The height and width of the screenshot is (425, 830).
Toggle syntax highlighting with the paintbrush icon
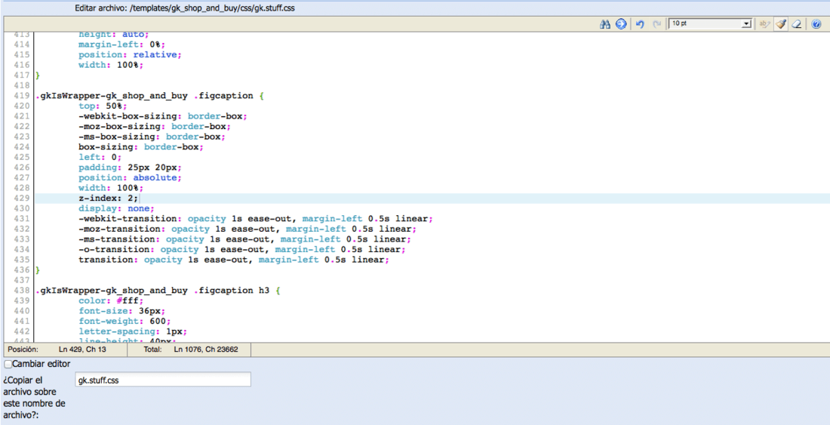(781, 24)
